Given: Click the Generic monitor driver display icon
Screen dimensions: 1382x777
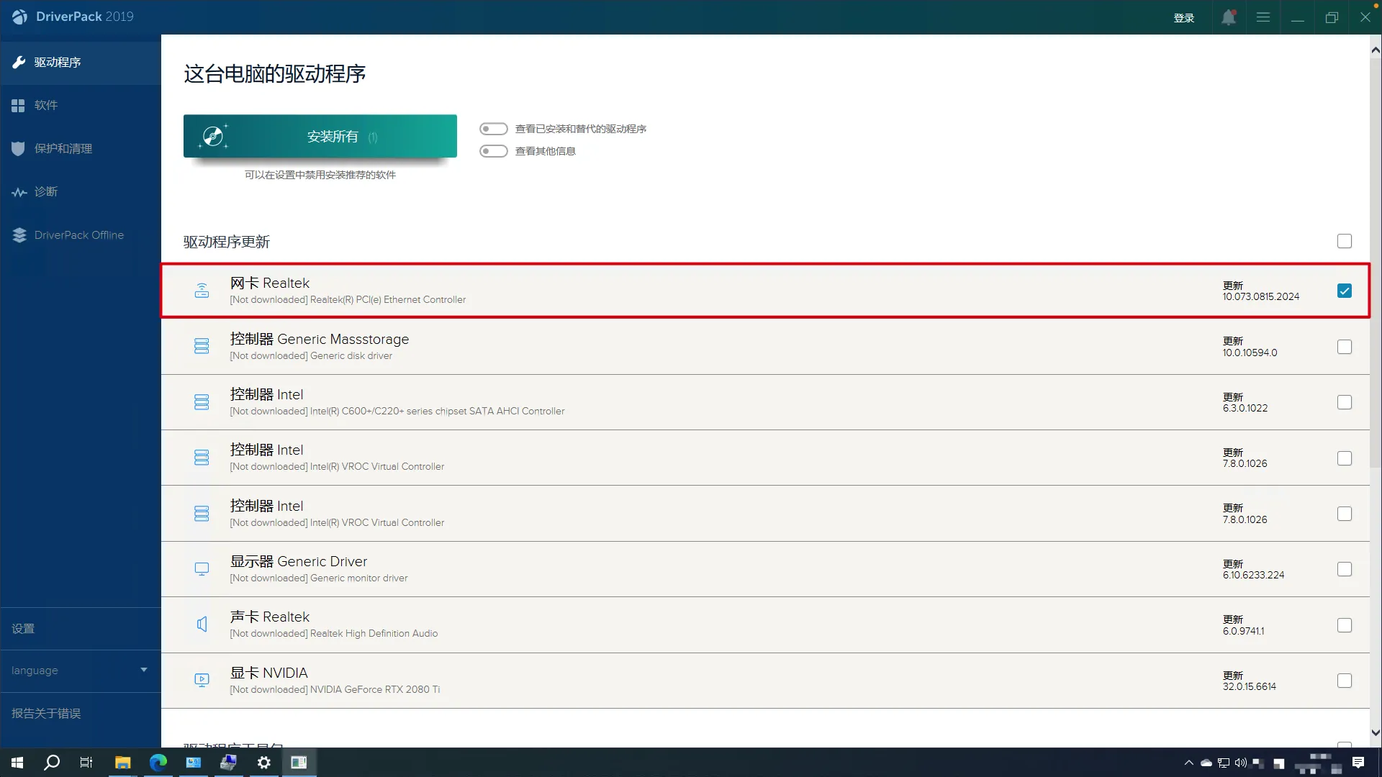Looking at the screenshot, I should pyautogui.click(x=202, y=569).
